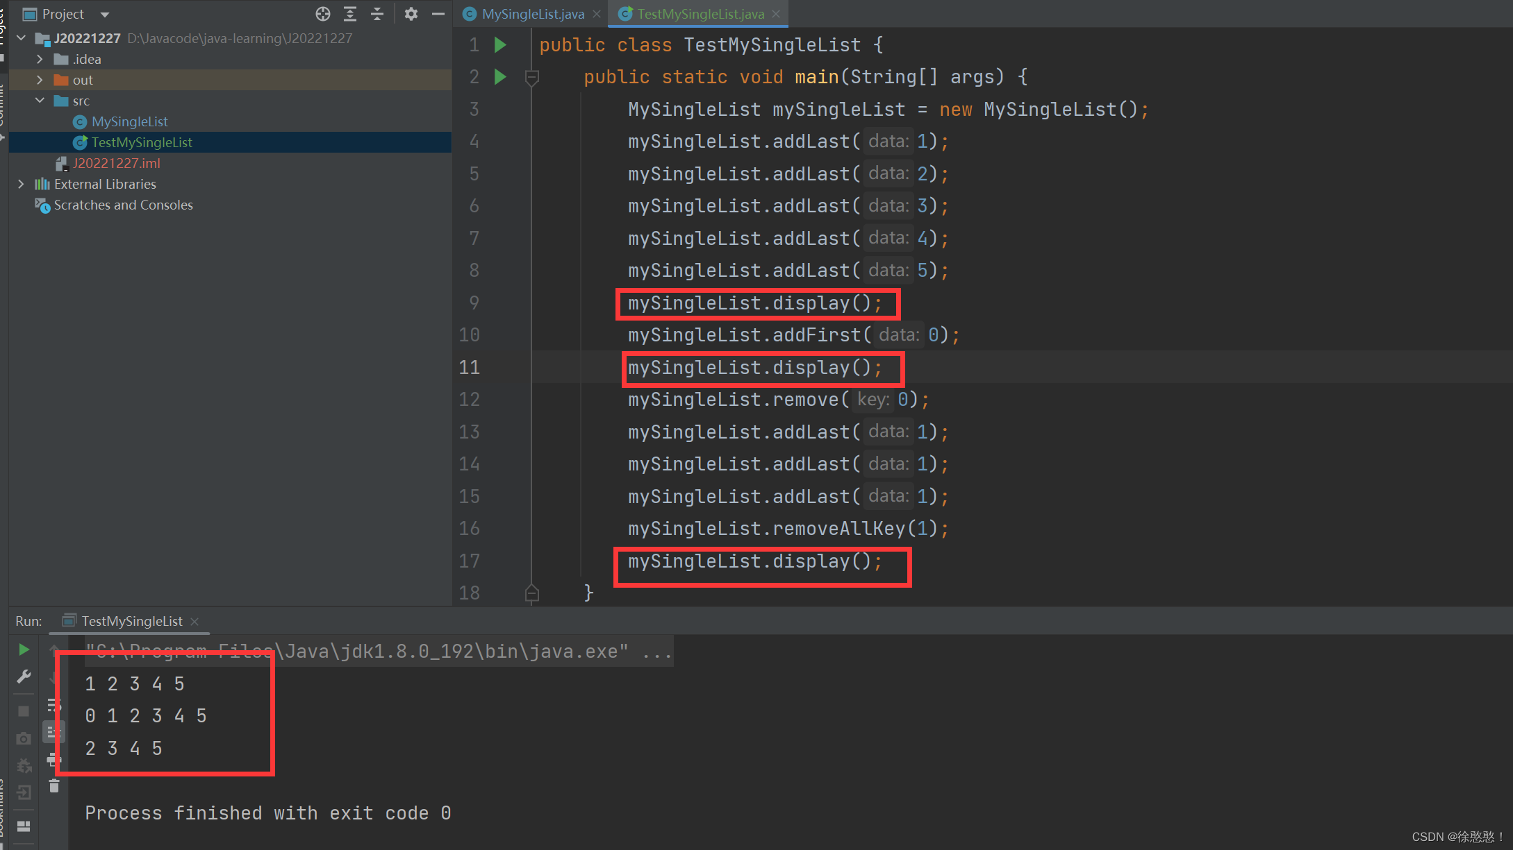Toggle the highlighted scroll-to-end button in console
1513x850 pixels.
point(54,731)
